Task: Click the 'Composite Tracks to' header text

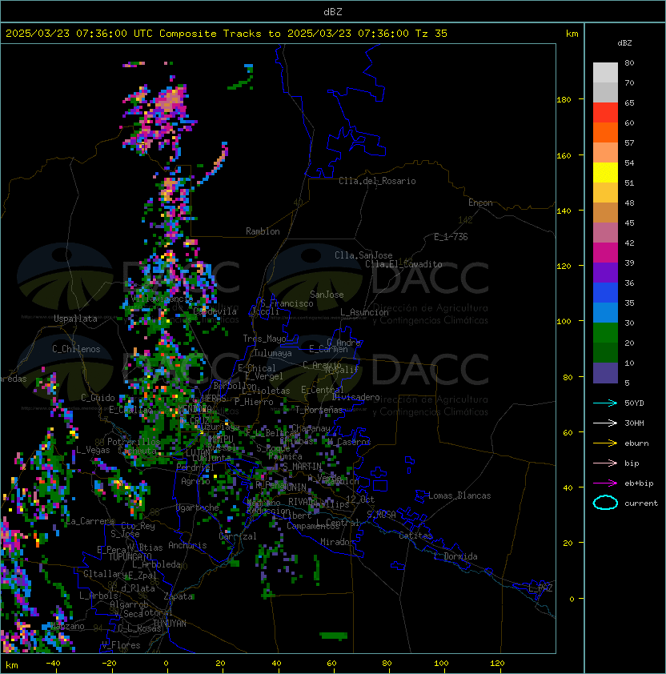Action: pyautogui.click(x=219, y=34)
